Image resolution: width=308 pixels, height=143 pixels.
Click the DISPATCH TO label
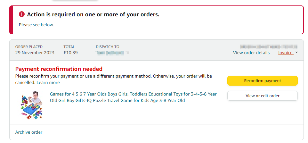click(x=108, y=47)
